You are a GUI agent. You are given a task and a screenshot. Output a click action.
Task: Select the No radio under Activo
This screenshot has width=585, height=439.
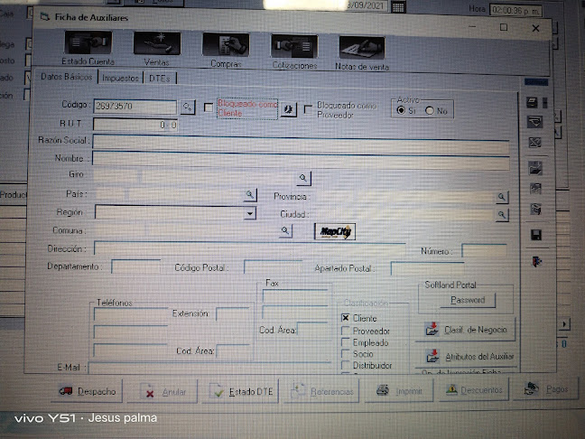430,110
